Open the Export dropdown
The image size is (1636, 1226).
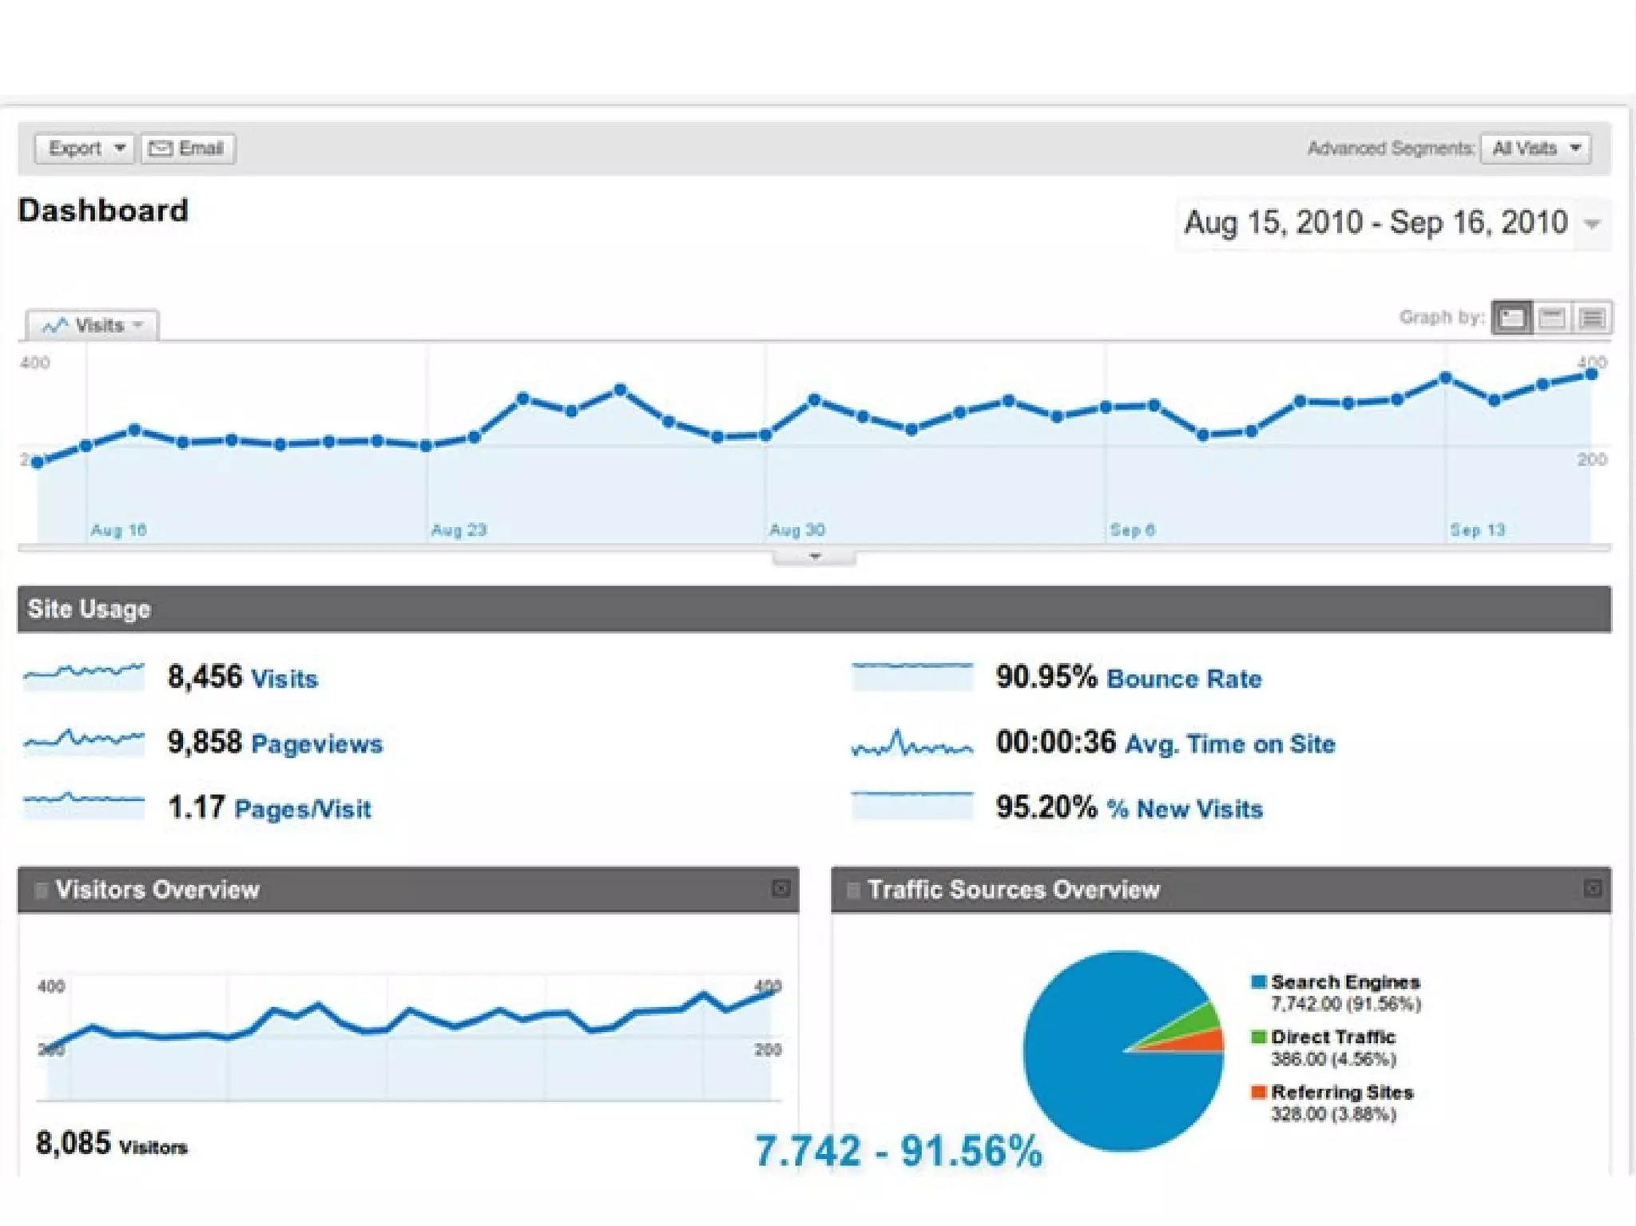tap(85, 149)
